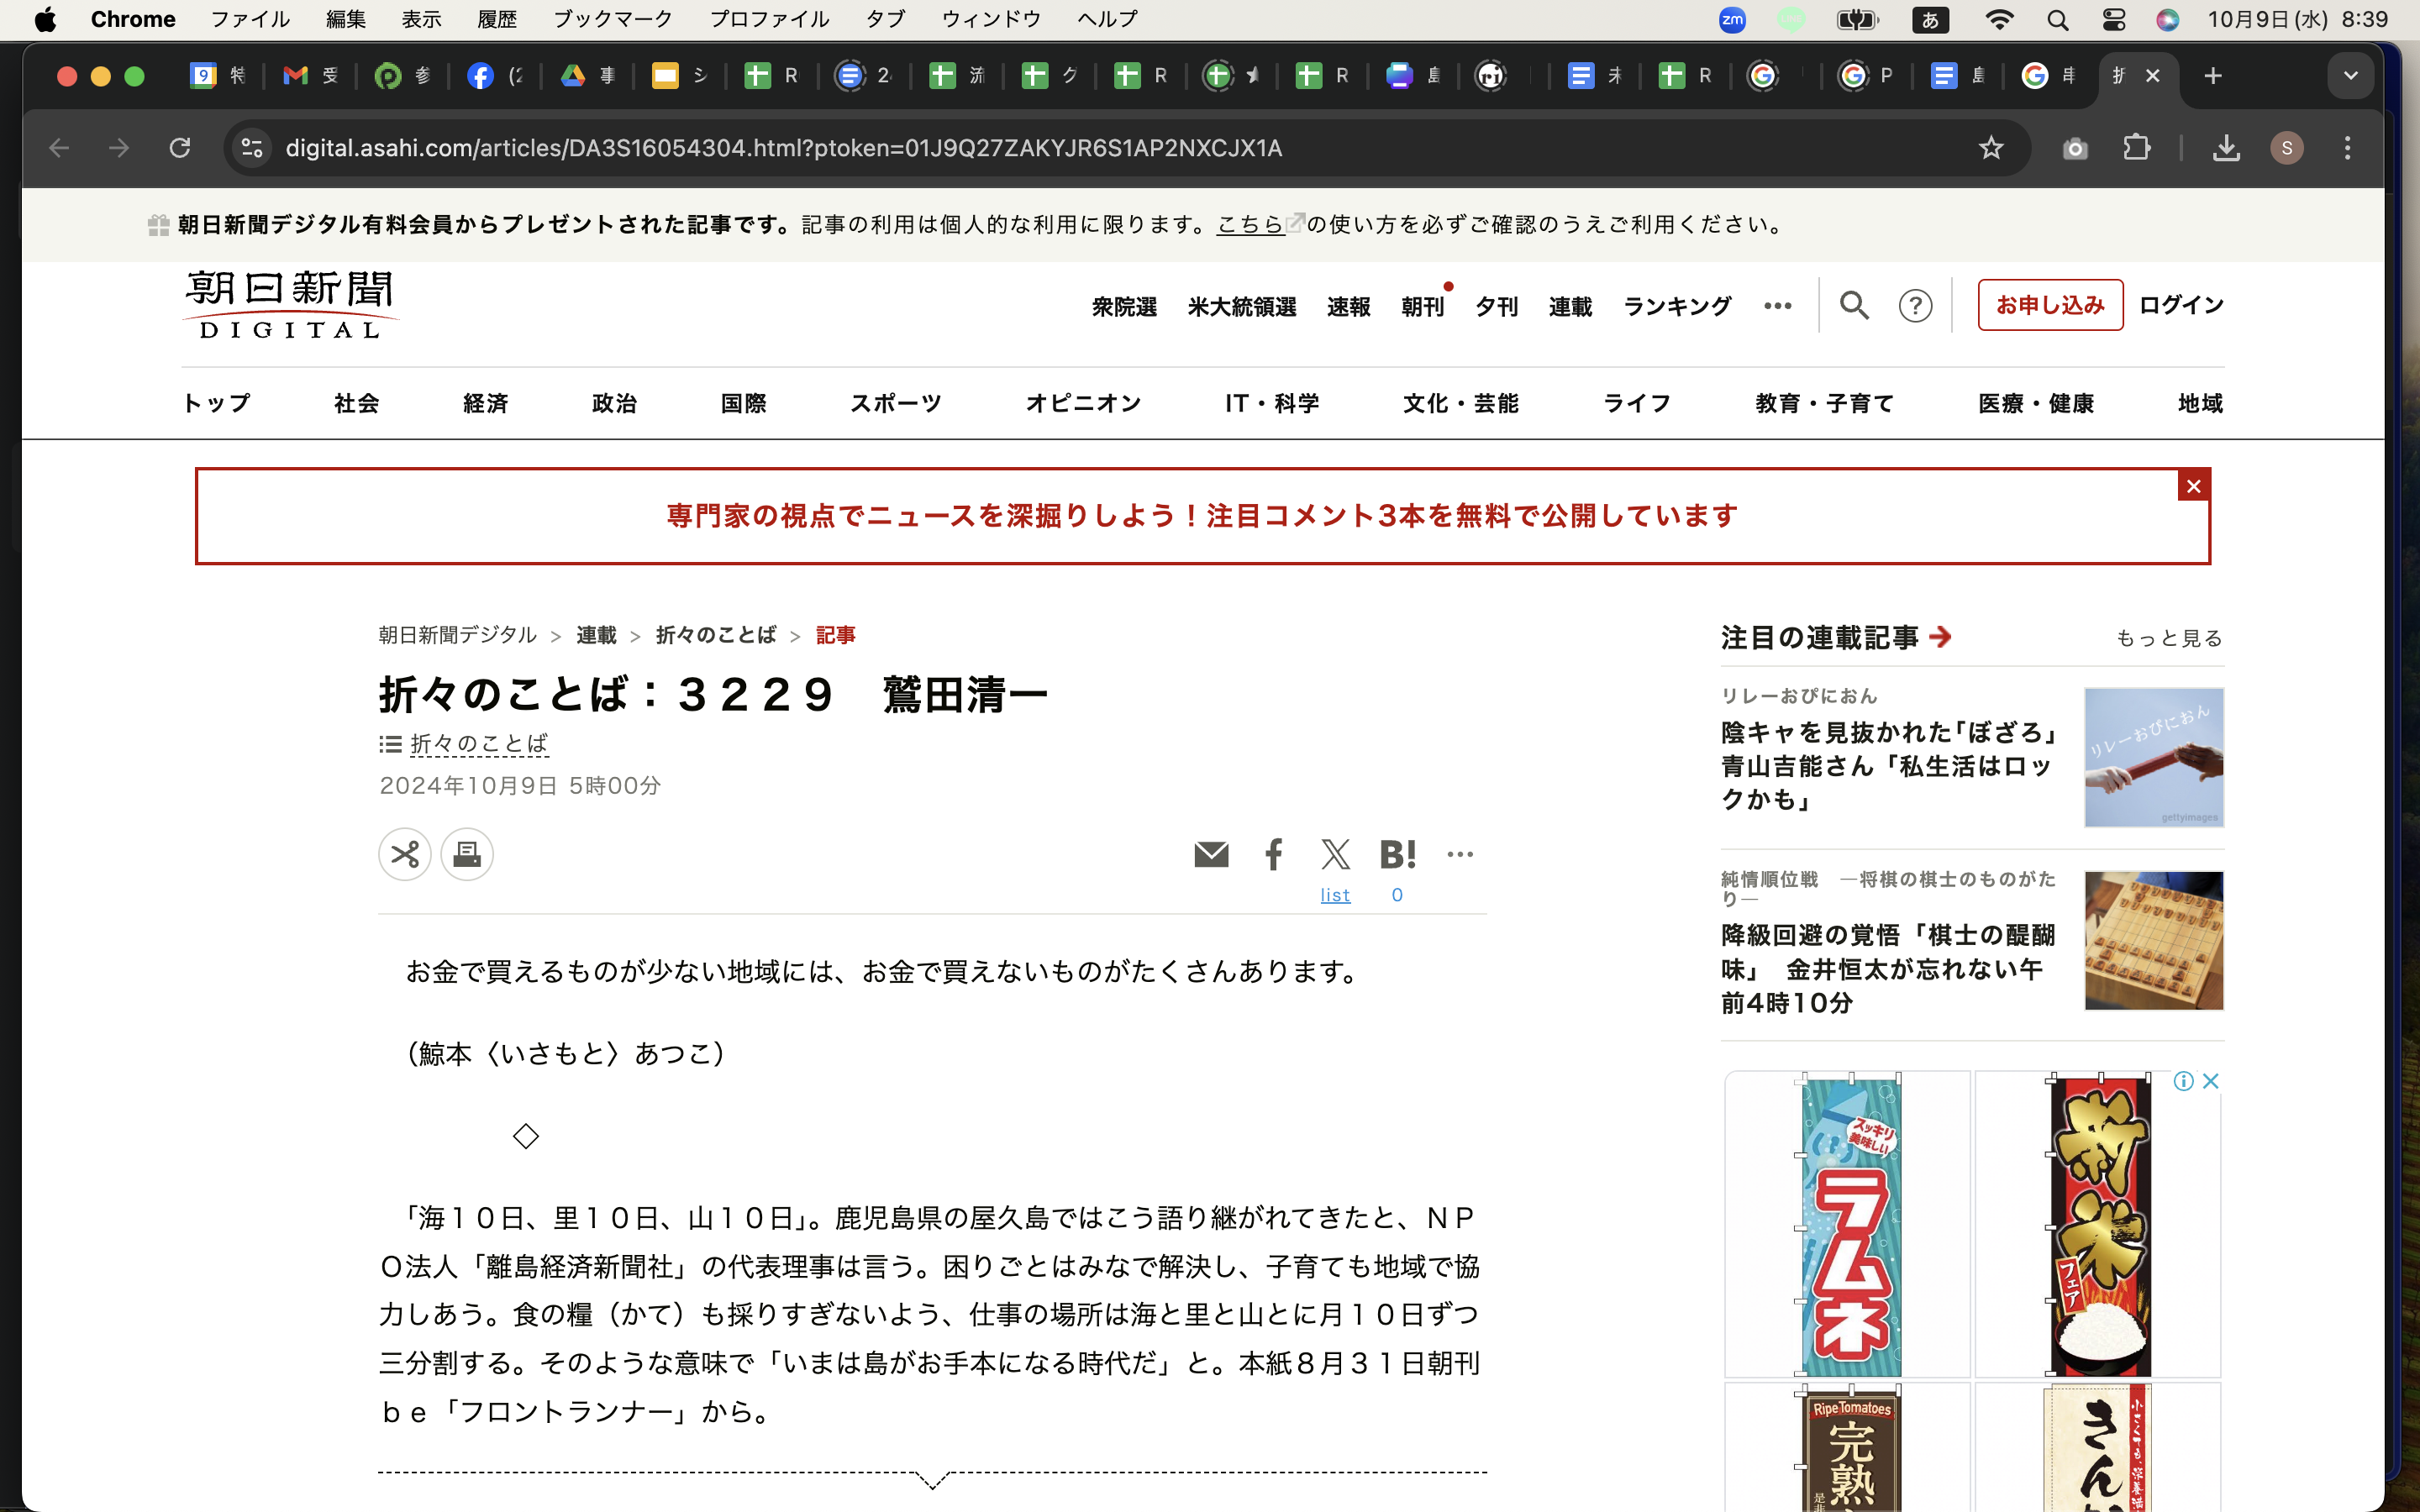This screenshot has height=1512, width=2420.
Task: Click the ログイン link
Action: coord(2181,305)
